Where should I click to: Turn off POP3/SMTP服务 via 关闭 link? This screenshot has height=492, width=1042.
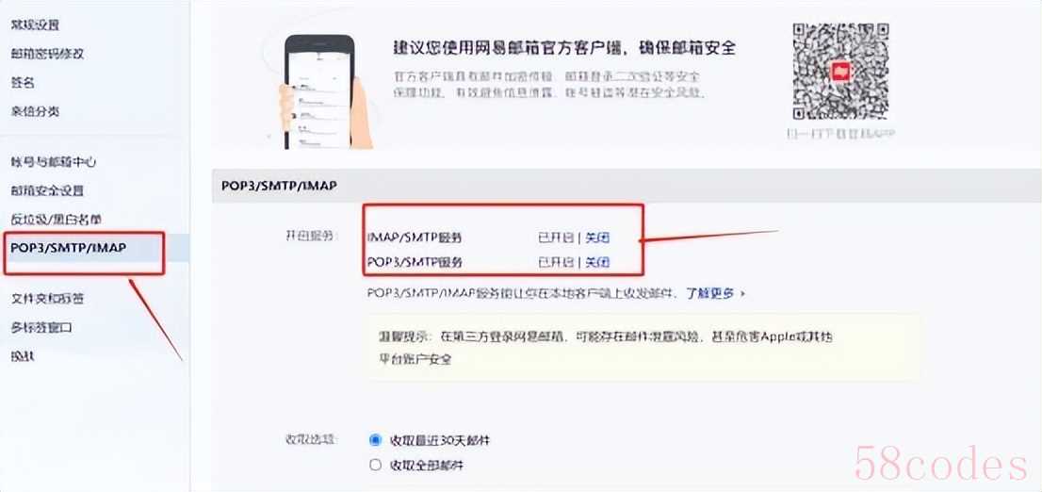point(597,263)
